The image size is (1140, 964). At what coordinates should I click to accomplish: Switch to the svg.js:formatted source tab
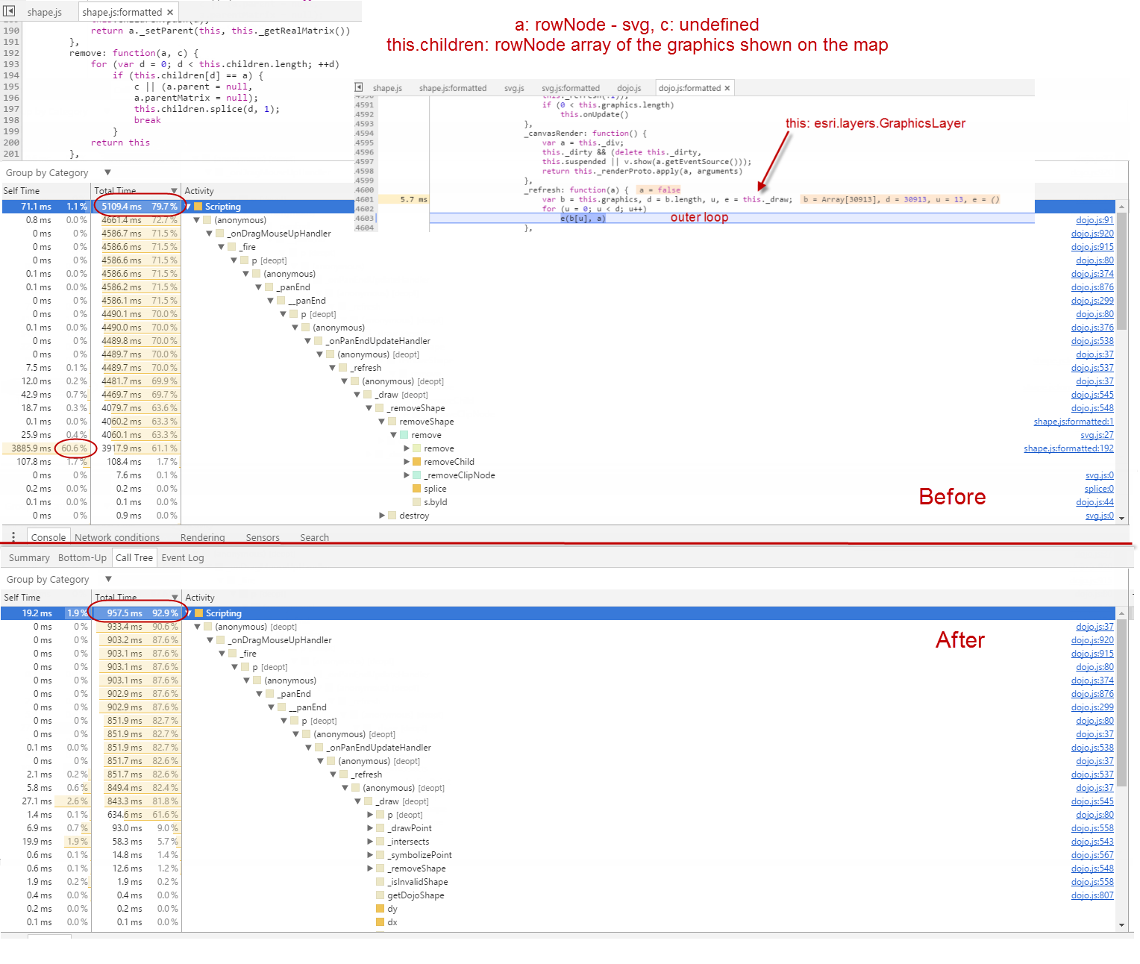571,88
